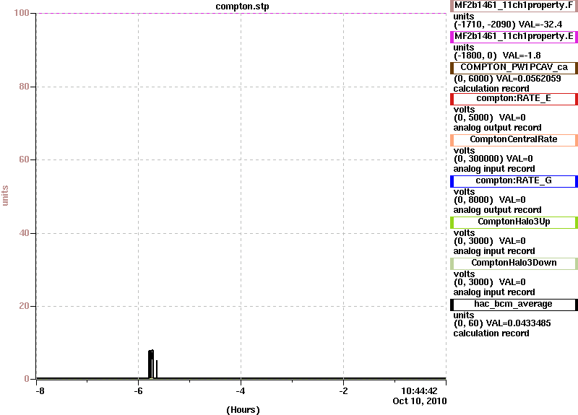Select the hac_bcm_average legend button
This screenshot has height=415, width=578.
[514, 305]
